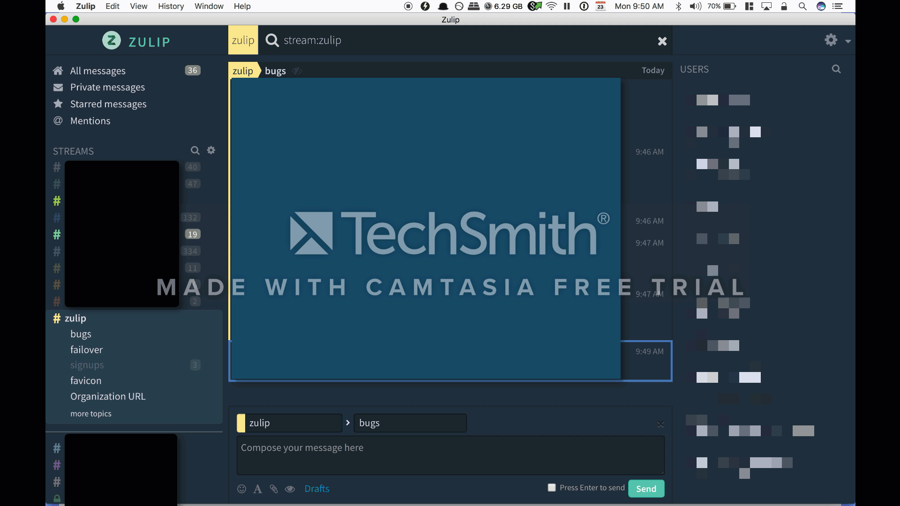Viewport: 900px width, 506px height.
Task: Open Starred messages star icon
Action: (58, 104)
